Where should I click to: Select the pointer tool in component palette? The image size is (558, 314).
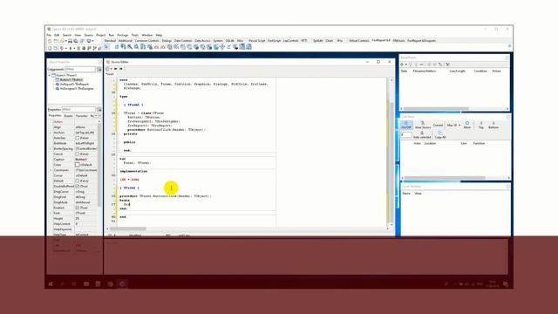point(106,46)
